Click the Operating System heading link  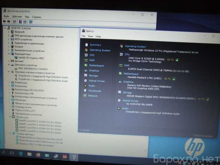click(x=135, y=46)
